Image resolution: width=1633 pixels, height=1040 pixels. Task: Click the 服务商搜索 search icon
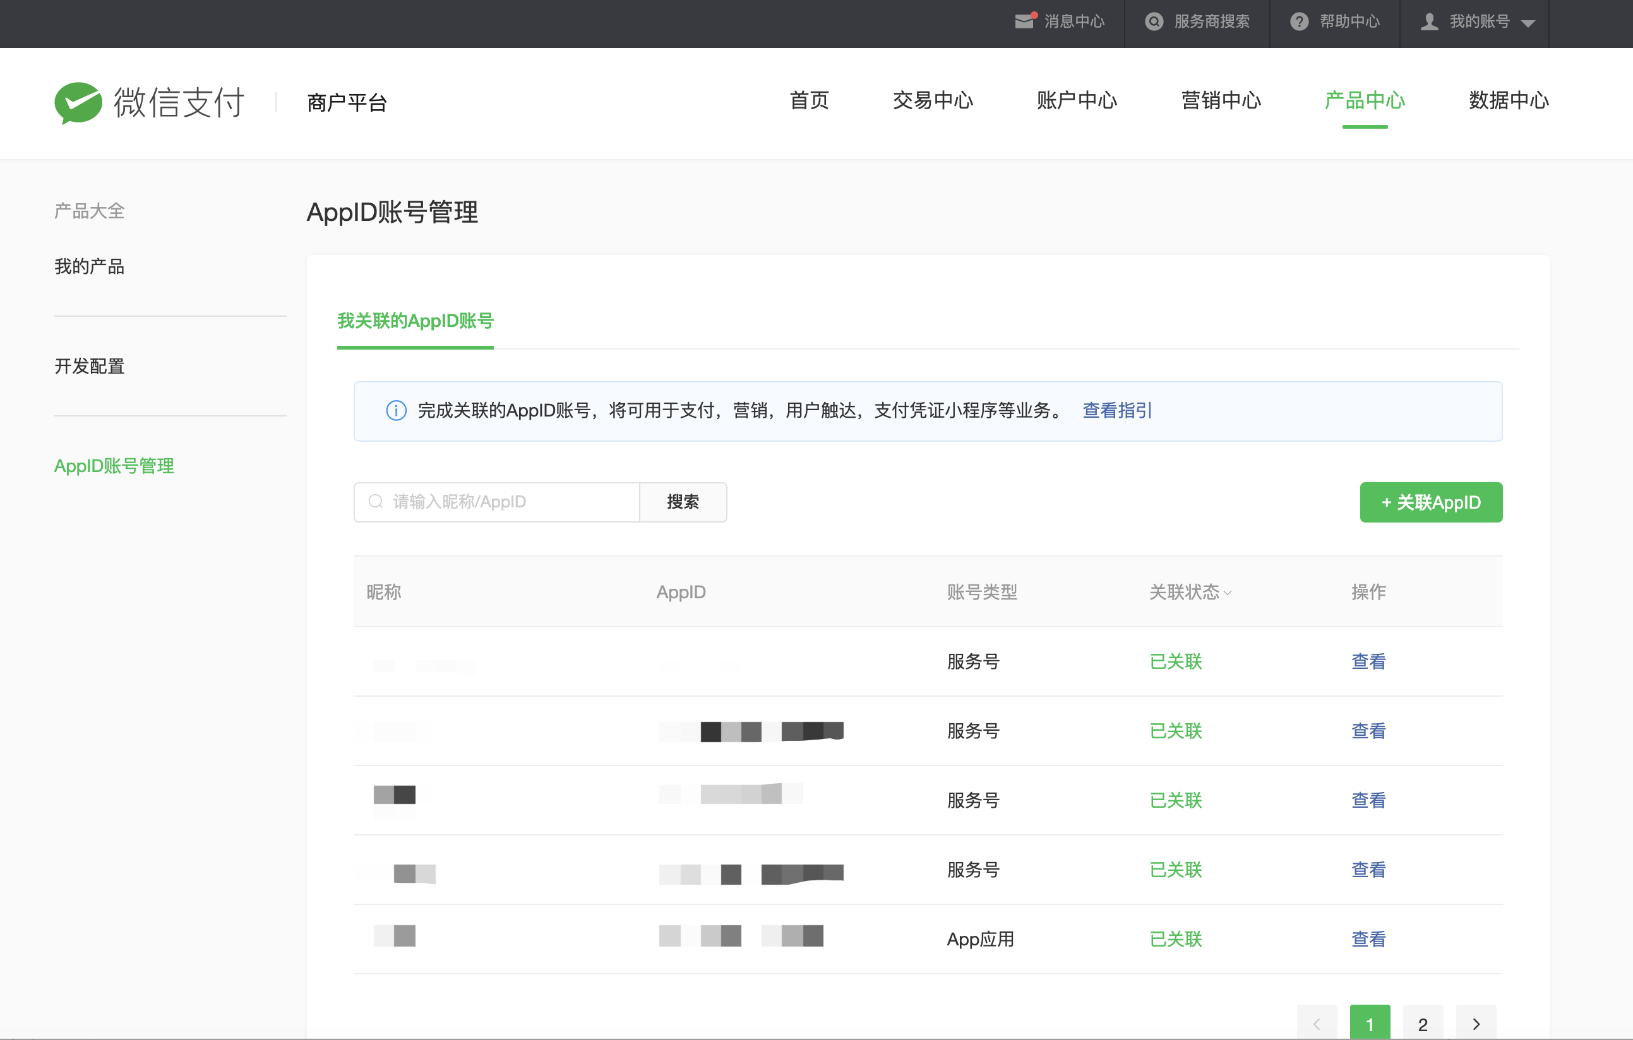(x=1154, y=21)
